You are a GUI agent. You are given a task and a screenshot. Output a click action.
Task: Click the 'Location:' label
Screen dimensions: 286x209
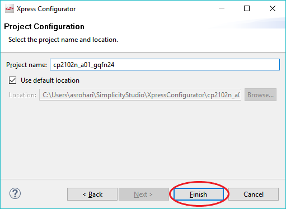point(22,95)
